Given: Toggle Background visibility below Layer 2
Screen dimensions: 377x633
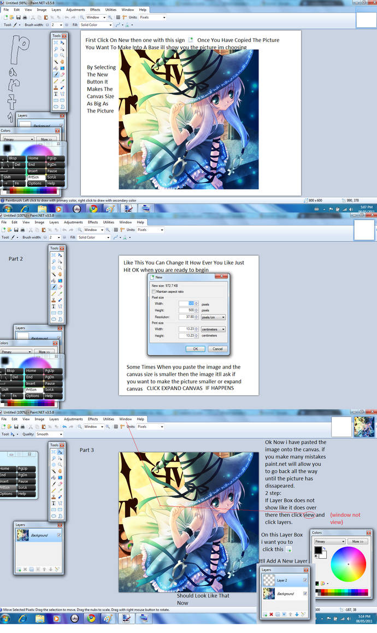Looking at the screenshot, I should click(305, 594).
